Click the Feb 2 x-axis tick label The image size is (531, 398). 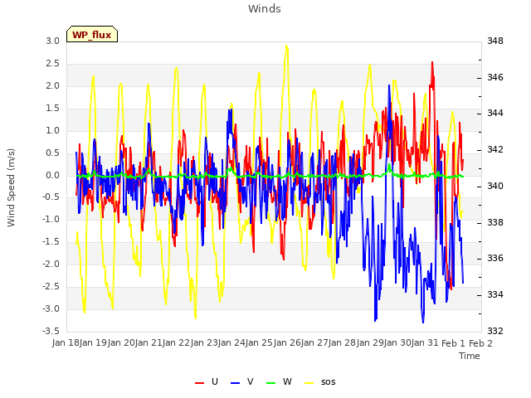[x=480, y=343]
